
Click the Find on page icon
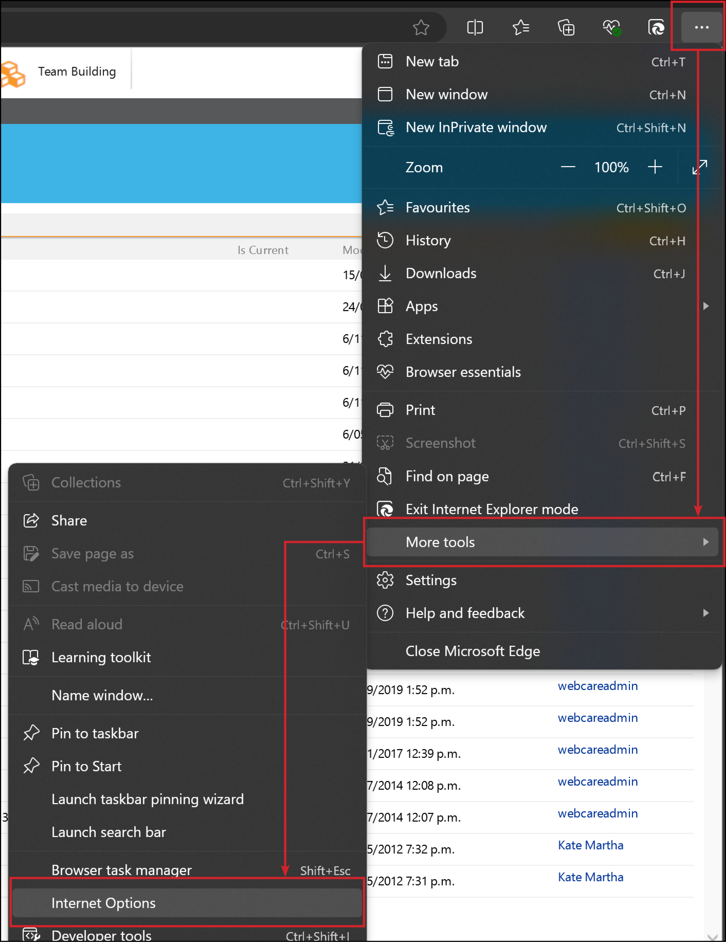pyautogui.click(x=384, y=477)
